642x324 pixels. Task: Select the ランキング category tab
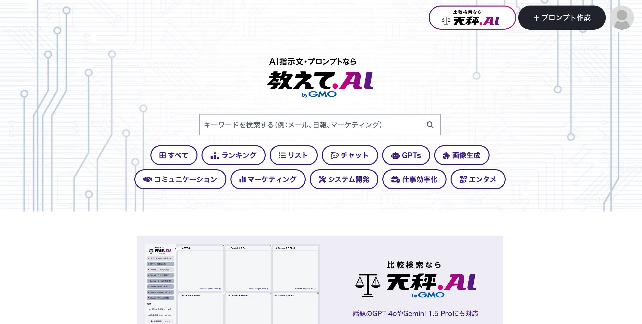click(233, 155)
